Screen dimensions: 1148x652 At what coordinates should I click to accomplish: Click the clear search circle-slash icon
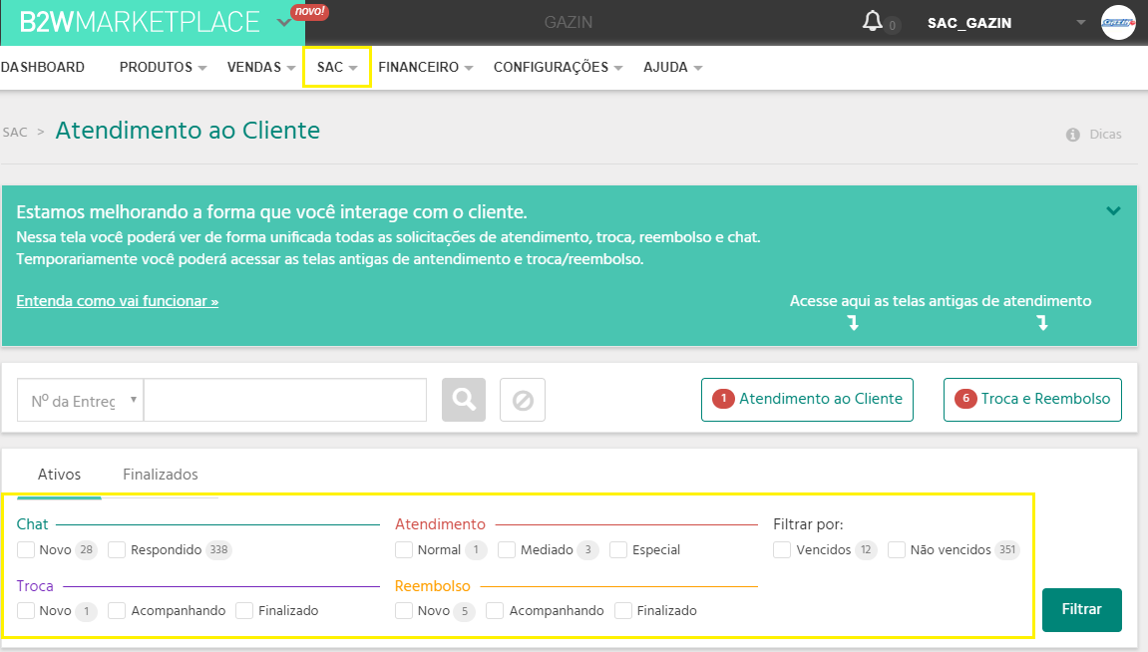[523, 400]
